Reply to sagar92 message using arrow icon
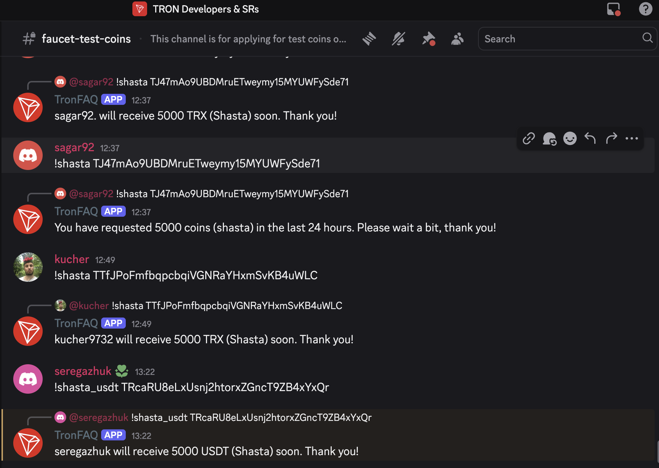 590,138
